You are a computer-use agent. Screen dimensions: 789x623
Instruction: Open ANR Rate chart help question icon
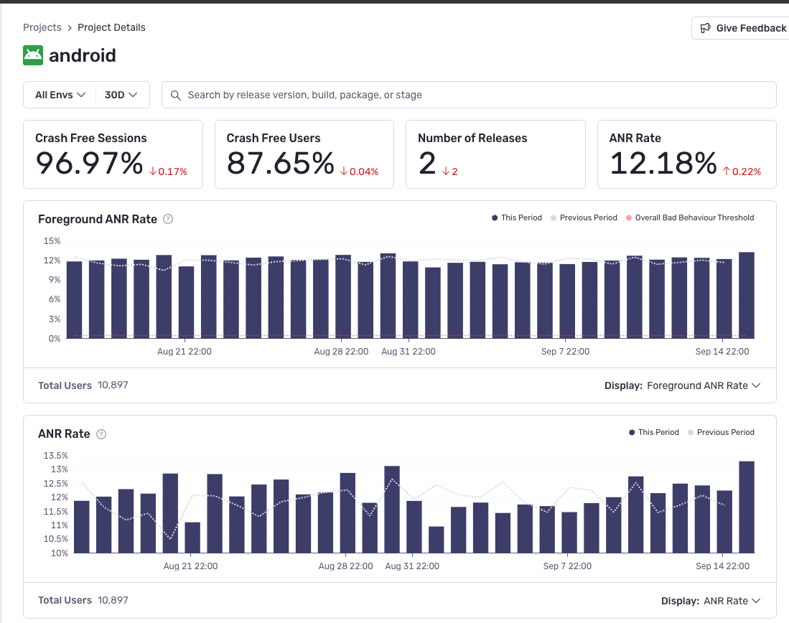point(101,434)
